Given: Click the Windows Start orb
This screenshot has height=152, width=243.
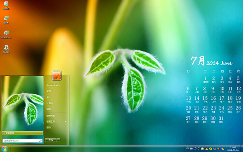Looking at the screenshot, I should (4, 149).
